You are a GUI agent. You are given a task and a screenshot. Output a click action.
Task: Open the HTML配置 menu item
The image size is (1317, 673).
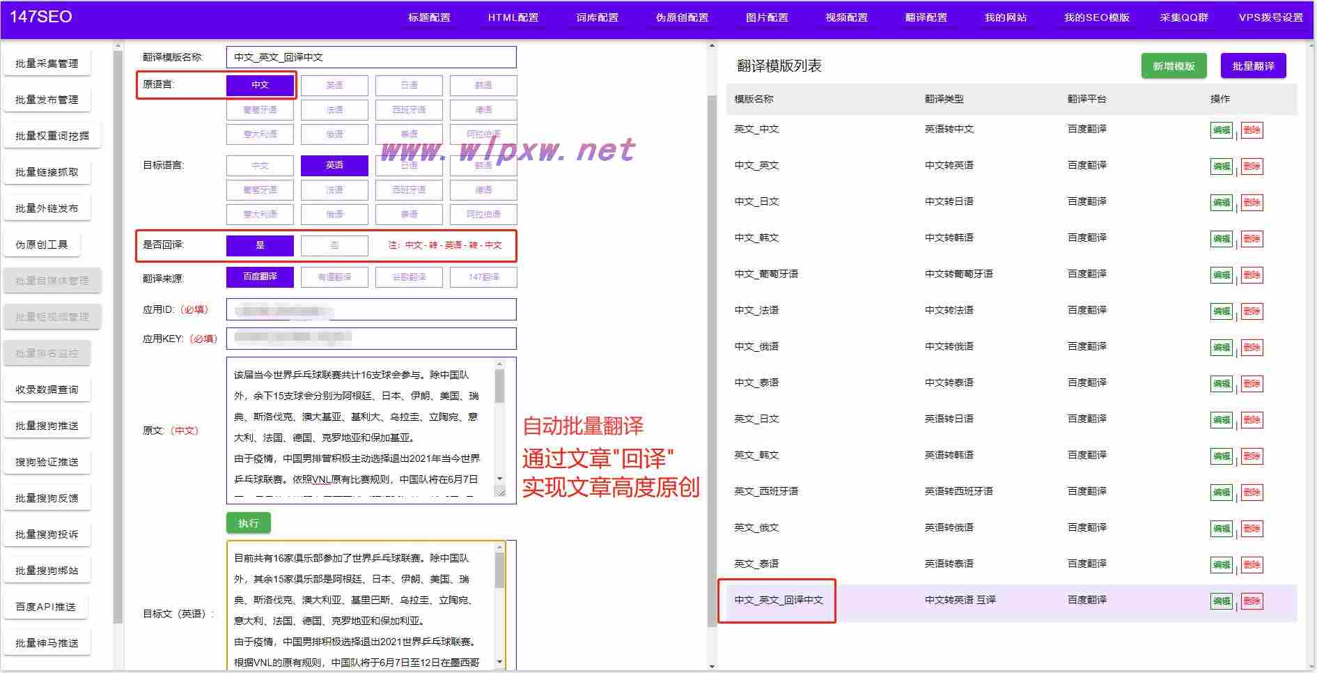point(513,17)
